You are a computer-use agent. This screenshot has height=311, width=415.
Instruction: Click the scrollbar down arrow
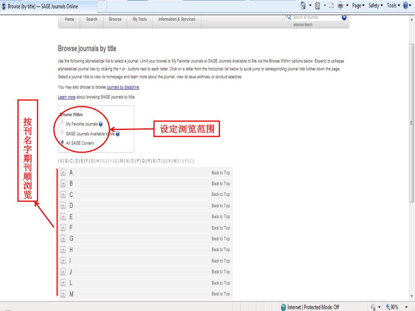(412, 296)
